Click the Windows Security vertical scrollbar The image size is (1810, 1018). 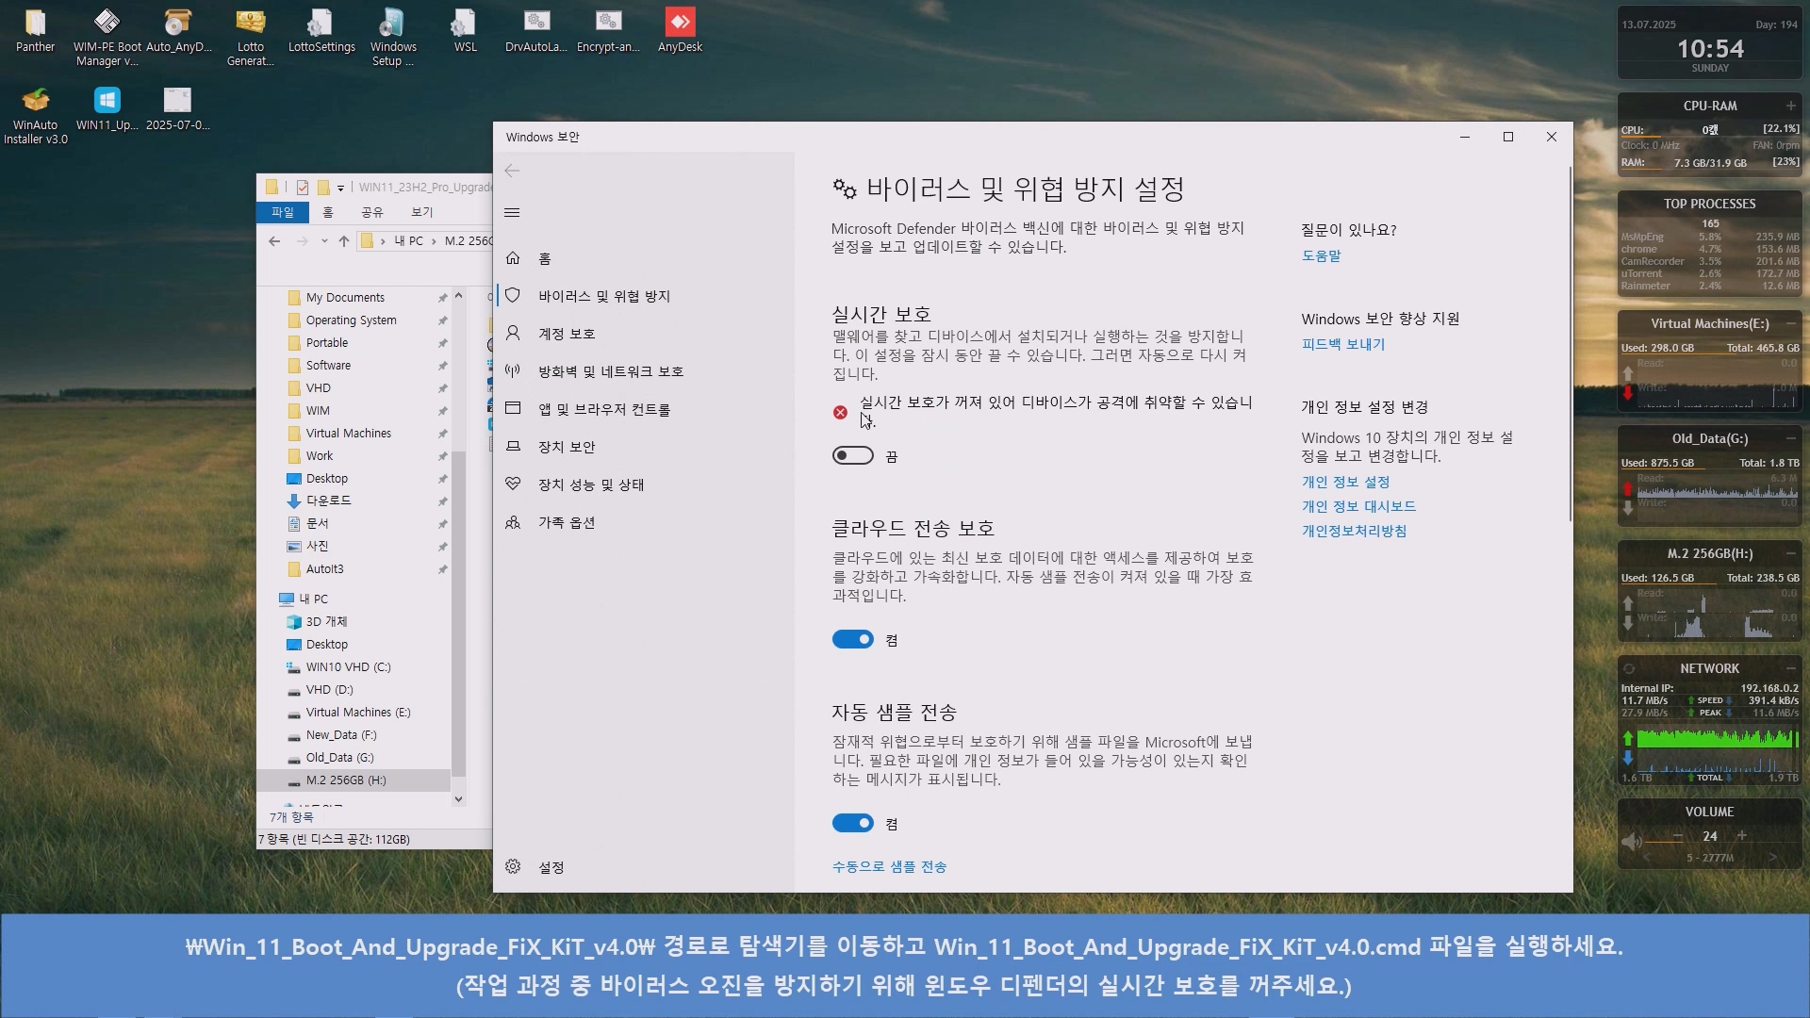[1569, 344]
